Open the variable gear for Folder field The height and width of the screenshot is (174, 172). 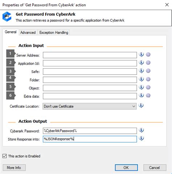[x=148, y=79]
